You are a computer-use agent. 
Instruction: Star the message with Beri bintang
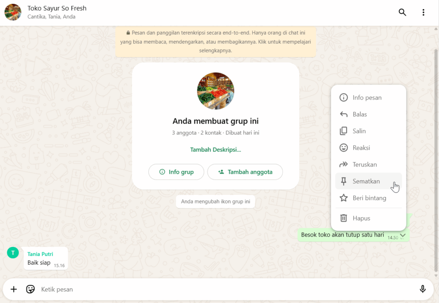tap(369, 198)
